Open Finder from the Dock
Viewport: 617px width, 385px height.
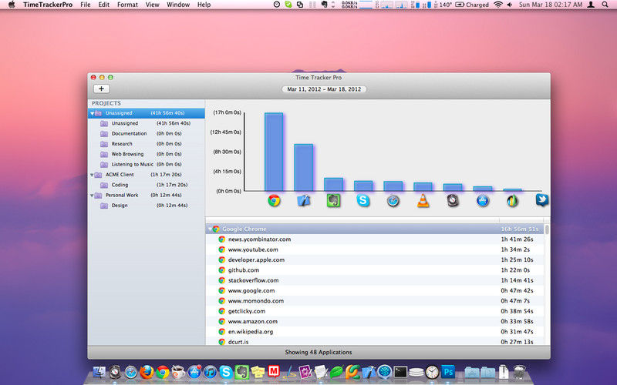99,372
